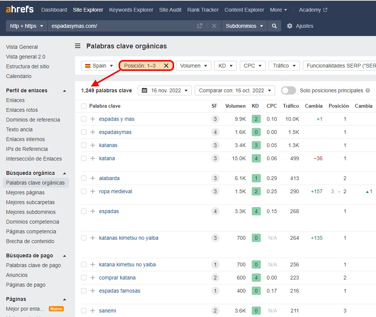Image resolution: width=376 pixels, height=317 pixels.
Task: Expand row plus icon for espadas
Action: pyautogui.click(x=93, y=211)
